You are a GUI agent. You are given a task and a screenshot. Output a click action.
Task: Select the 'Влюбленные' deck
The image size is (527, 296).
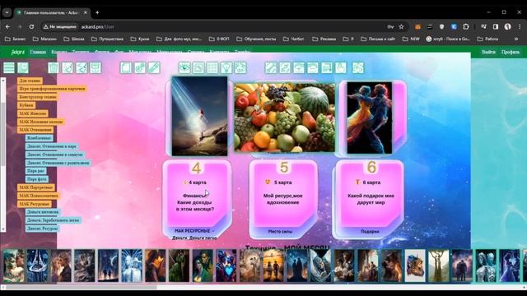click(40, 138)
